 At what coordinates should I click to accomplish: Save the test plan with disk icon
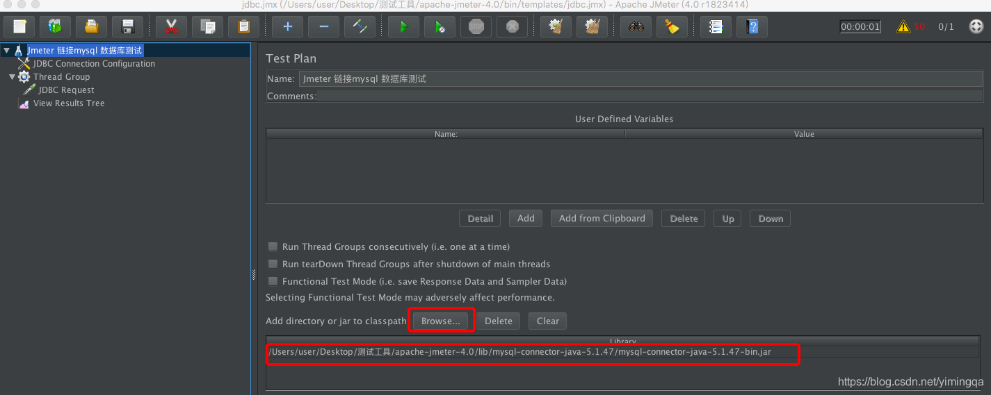click(x=127, y=27)
